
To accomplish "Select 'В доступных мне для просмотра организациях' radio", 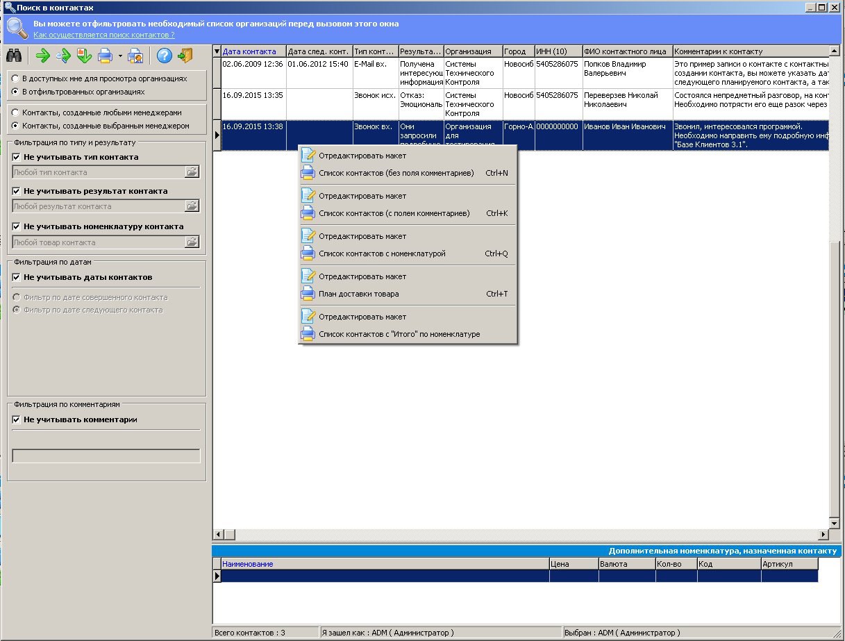I will coord(15,79).
